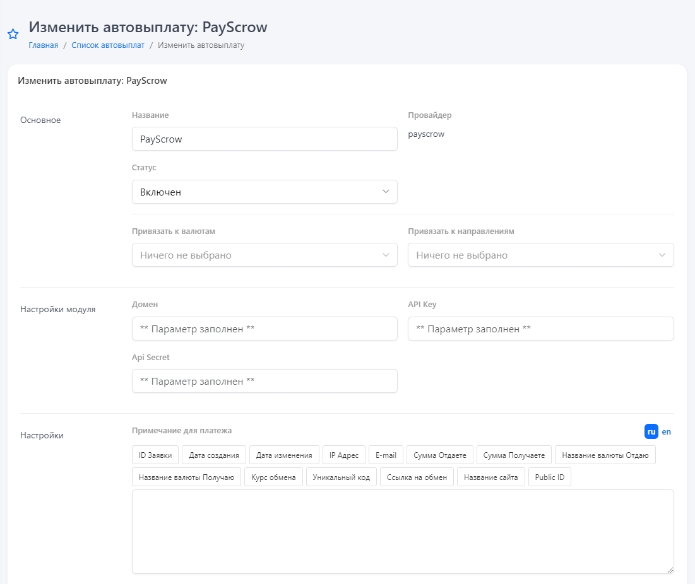
Task: Open the Статус dropdown
Action: [x=264, y=192]
